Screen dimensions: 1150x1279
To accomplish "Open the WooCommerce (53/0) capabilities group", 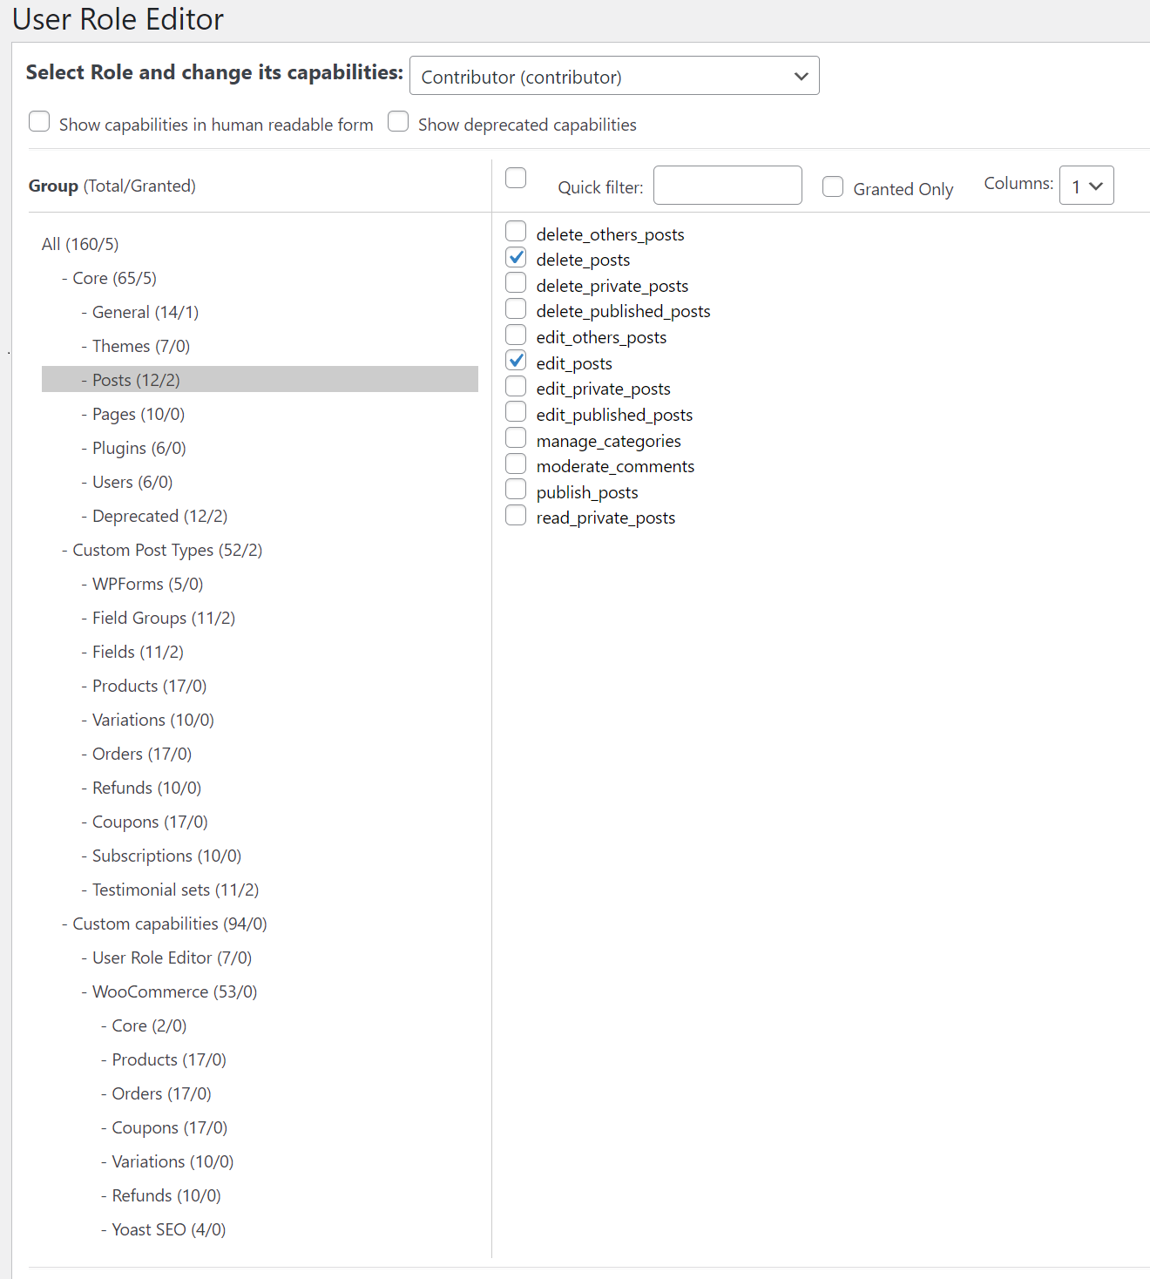I will pos(174,991).
